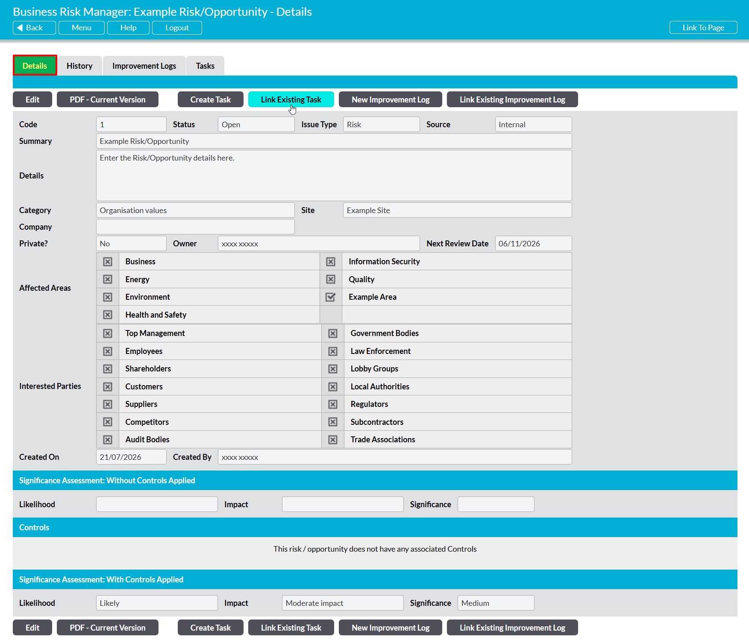Click the Site field showing Example Site

(457, 210)
